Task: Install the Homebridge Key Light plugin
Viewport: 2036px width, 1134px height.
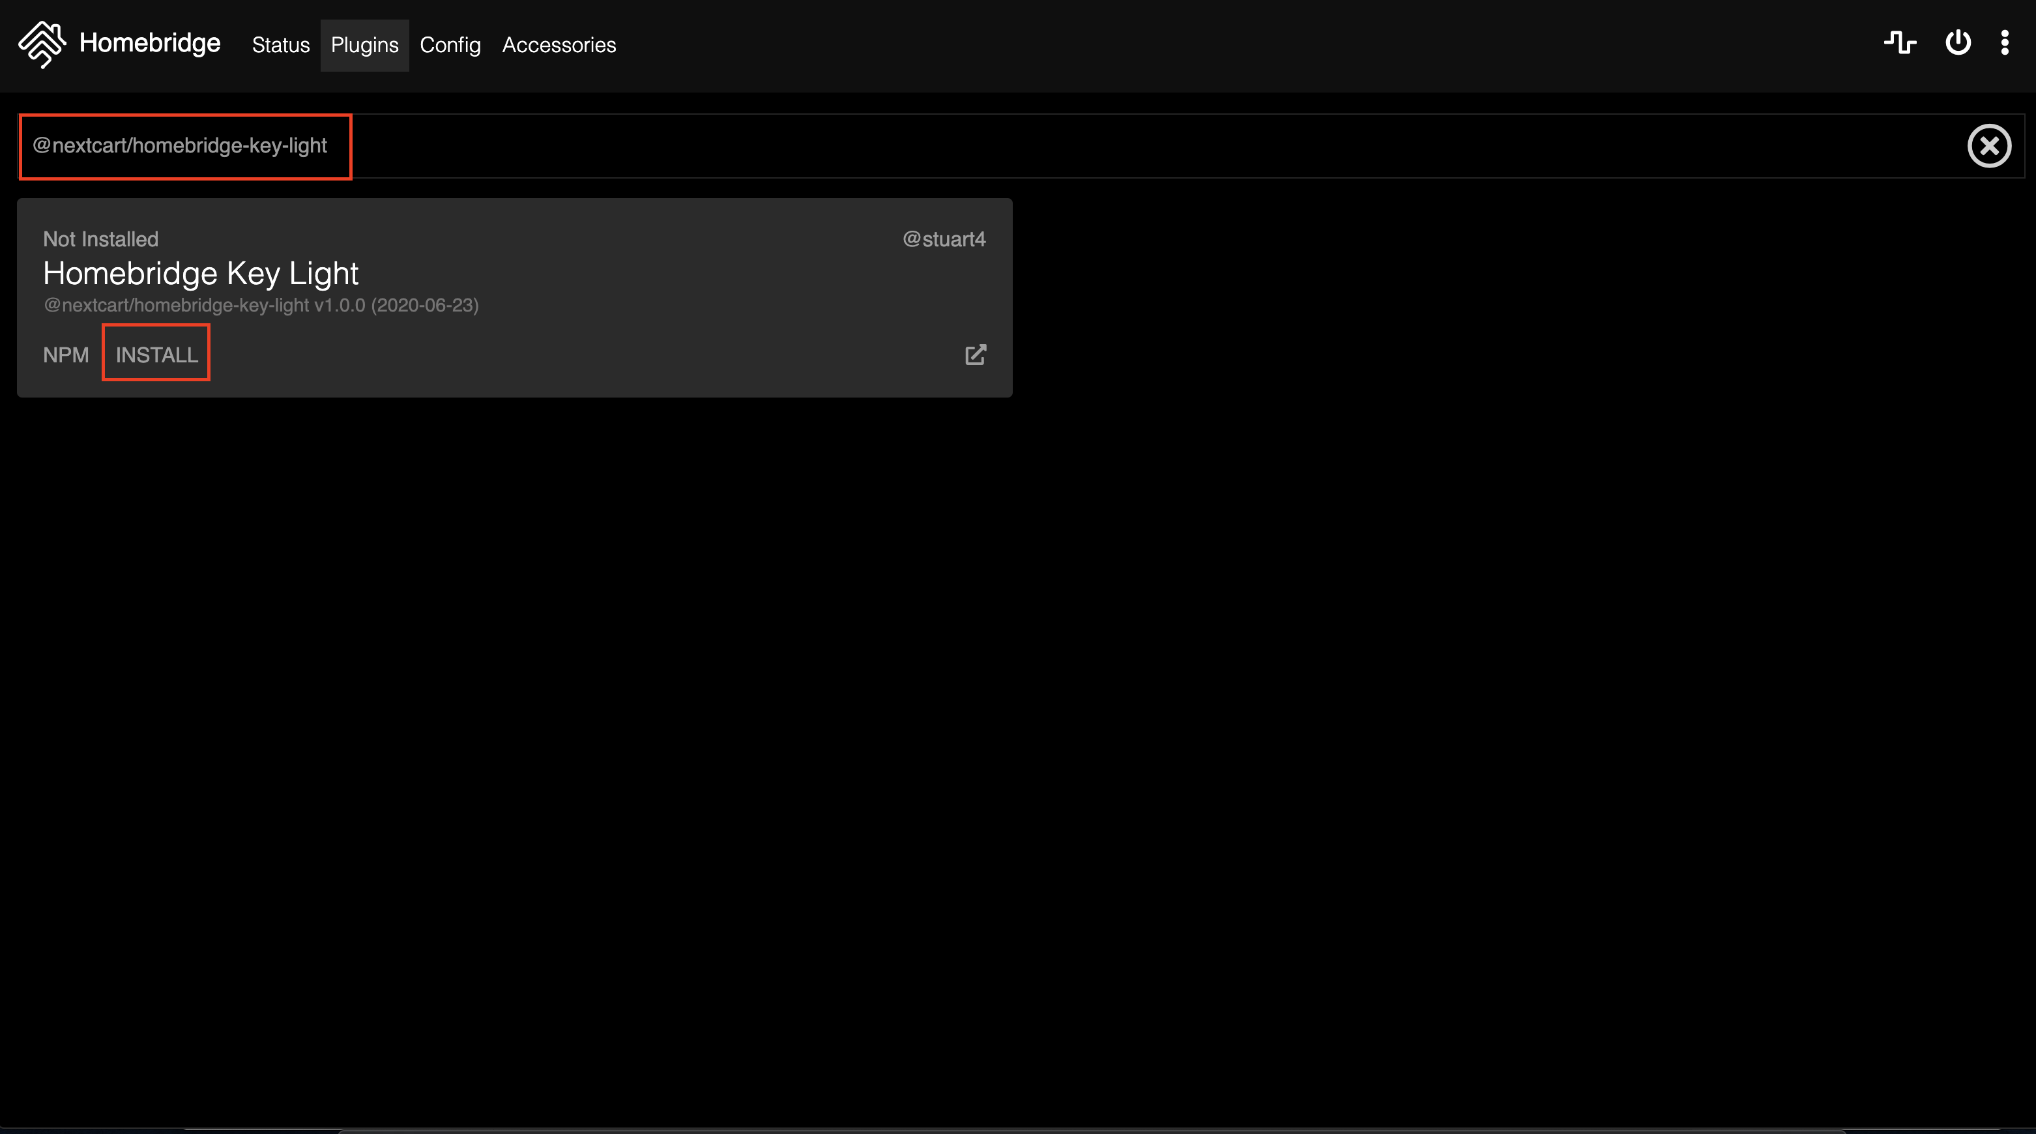Action: (156, 355)
